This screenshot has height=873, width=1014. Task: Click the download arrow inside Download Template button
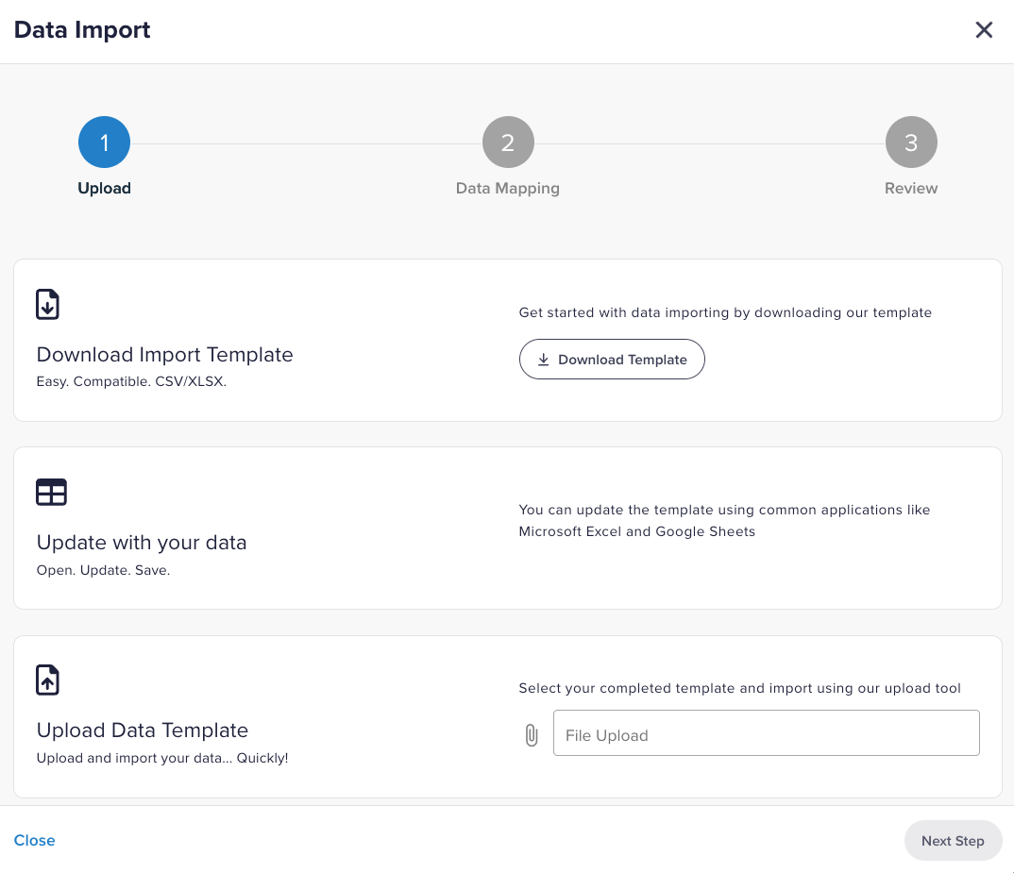tap(544, 360)
